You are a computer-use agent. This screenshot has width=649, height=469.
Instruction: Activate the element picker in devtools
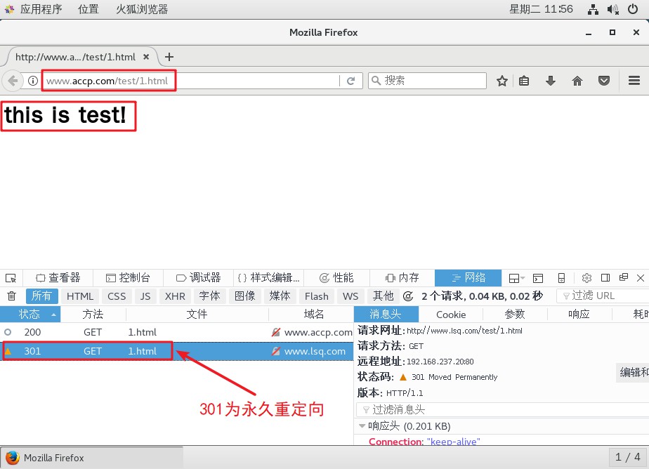[x=11, y=278]
